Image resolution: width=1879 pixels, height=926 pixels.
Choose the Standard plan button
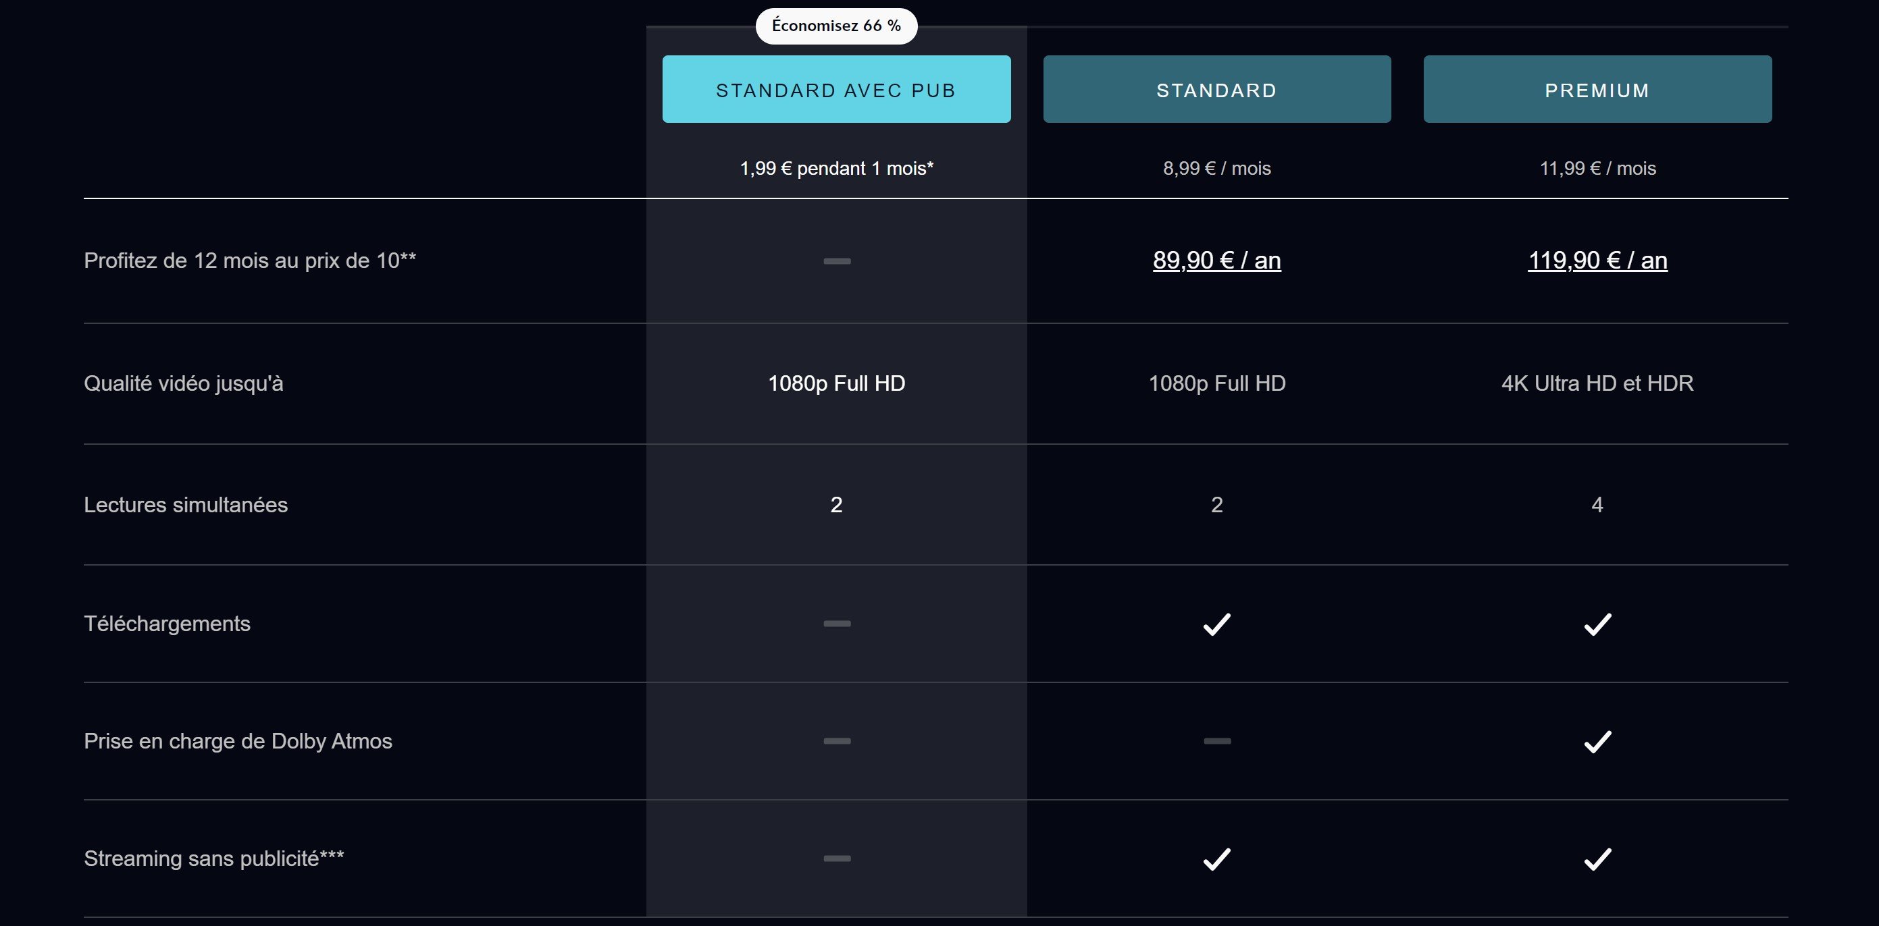pos(1216,90)
